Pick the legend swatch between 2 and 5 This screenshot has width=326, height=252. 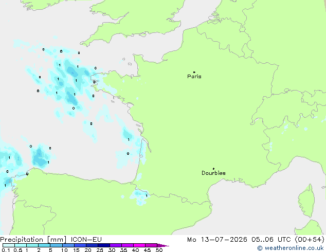pos(44,245)
